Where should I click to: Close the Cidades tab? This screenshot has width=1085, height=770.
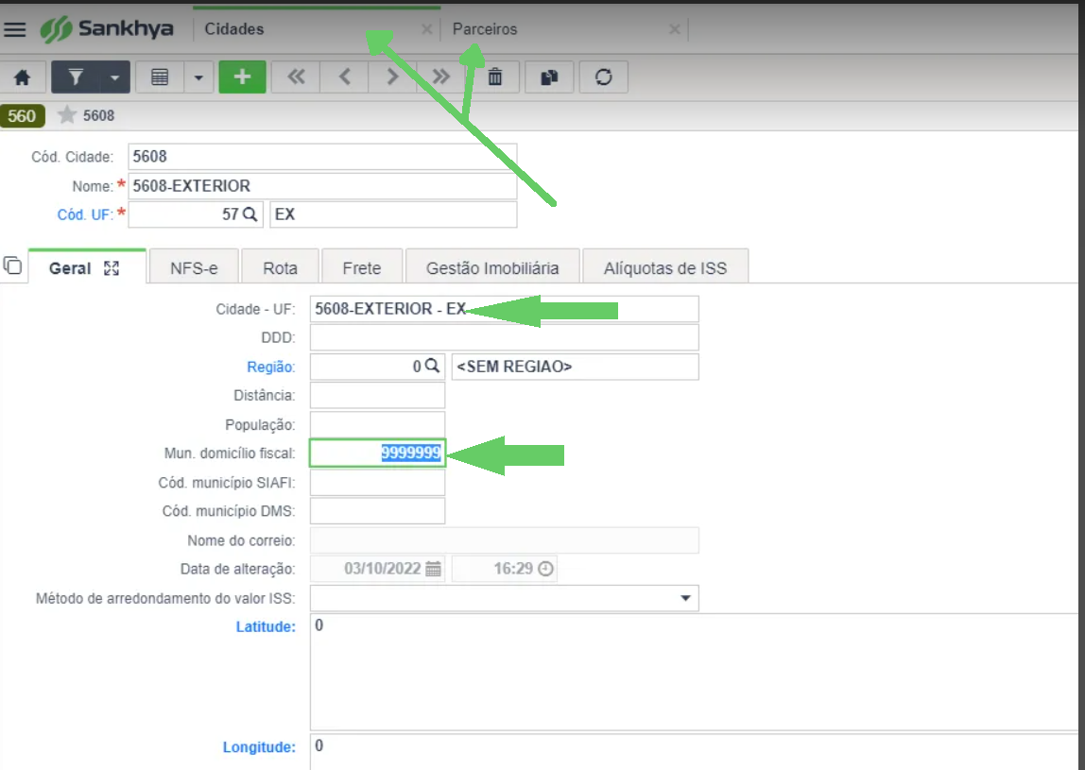(x=426, y=29)
